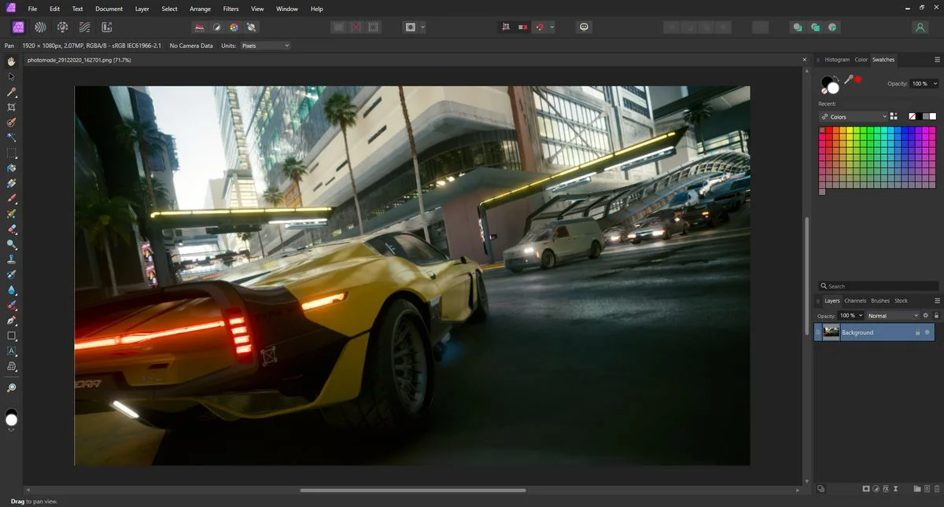
Task: Add an adjustment layer in Layers panel
Action: 876,489
